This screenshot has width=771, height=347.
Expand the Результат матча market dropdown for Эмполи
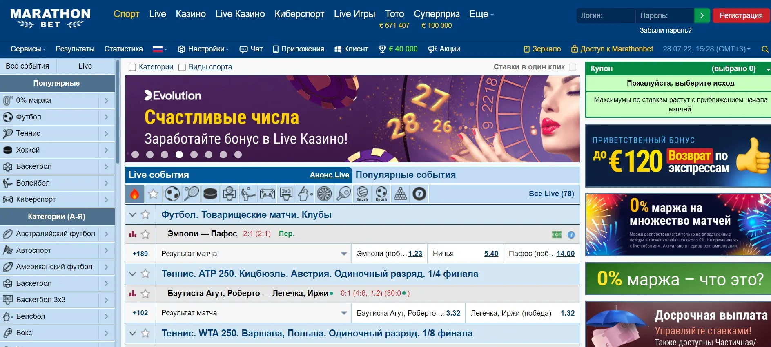tap(344, 254)
